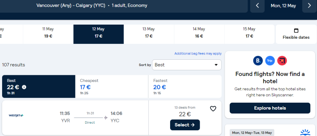Image resolution: width=317 pixels, height=136 pixels.
Task: Open Additional bag fees may apply link
Action: (x=198, y=53)
